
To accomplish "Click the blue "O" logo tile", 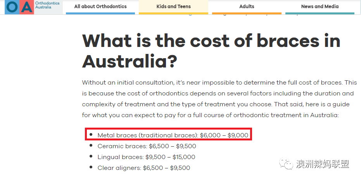I will tap(12, 7).
